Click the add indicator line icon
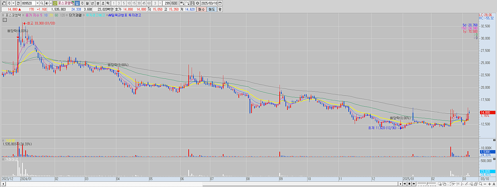 coord(187,3)
